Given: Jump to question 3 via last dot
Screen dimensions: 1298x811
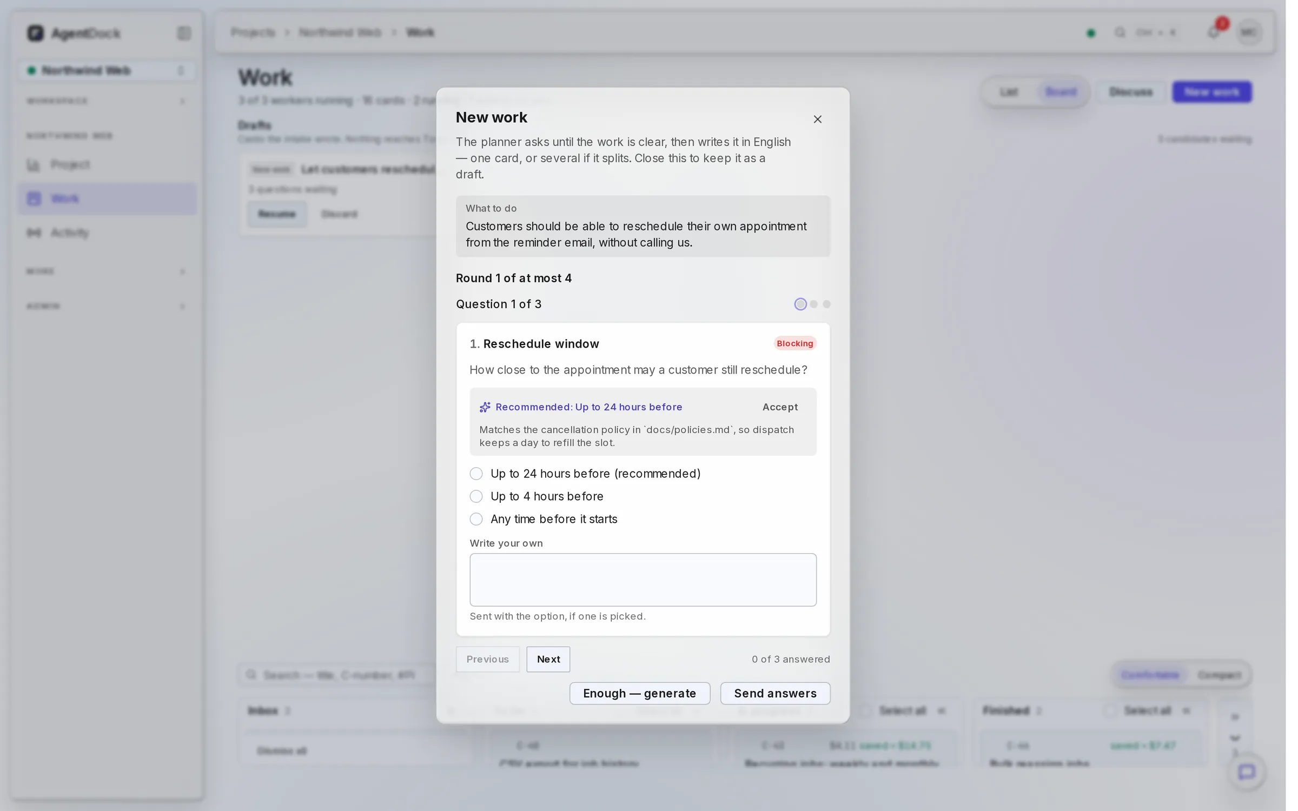Looking at the screenshot, I should point(826,304).
